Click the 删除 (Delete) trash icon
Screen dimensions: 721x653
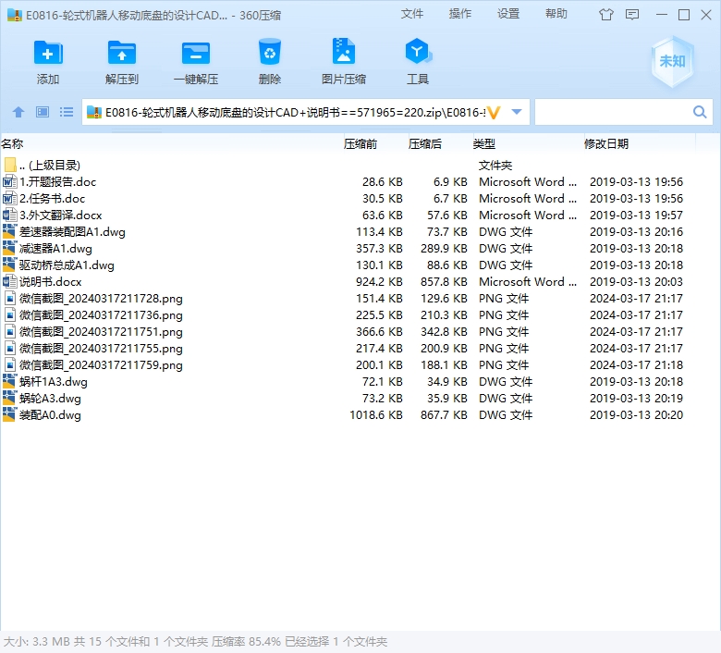tap(270, 52)
